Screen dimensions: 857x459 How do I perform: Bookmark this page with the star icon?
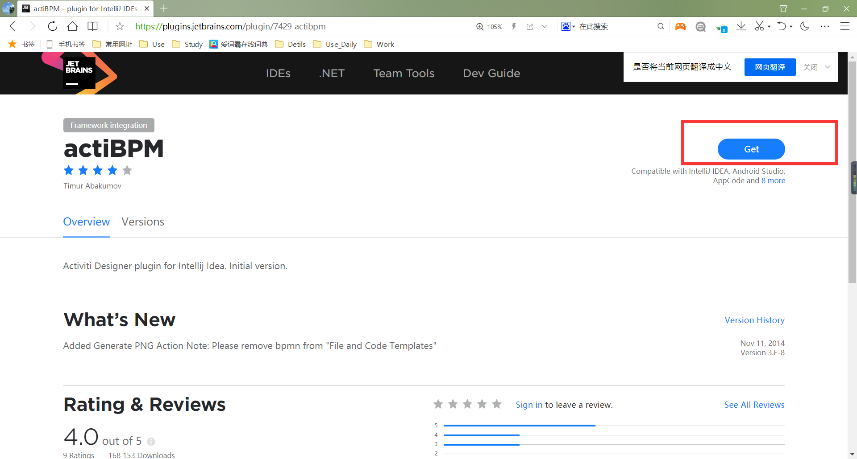(x=120, y=26)
